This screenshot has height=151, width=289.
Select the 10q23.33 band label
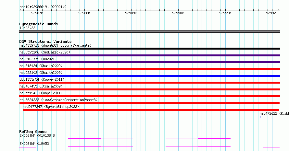27,28
